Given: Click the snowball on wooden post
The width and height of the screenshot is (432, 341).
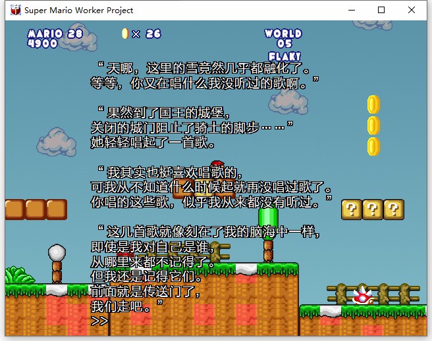Looking at the screenshot, I should [57, 252].
